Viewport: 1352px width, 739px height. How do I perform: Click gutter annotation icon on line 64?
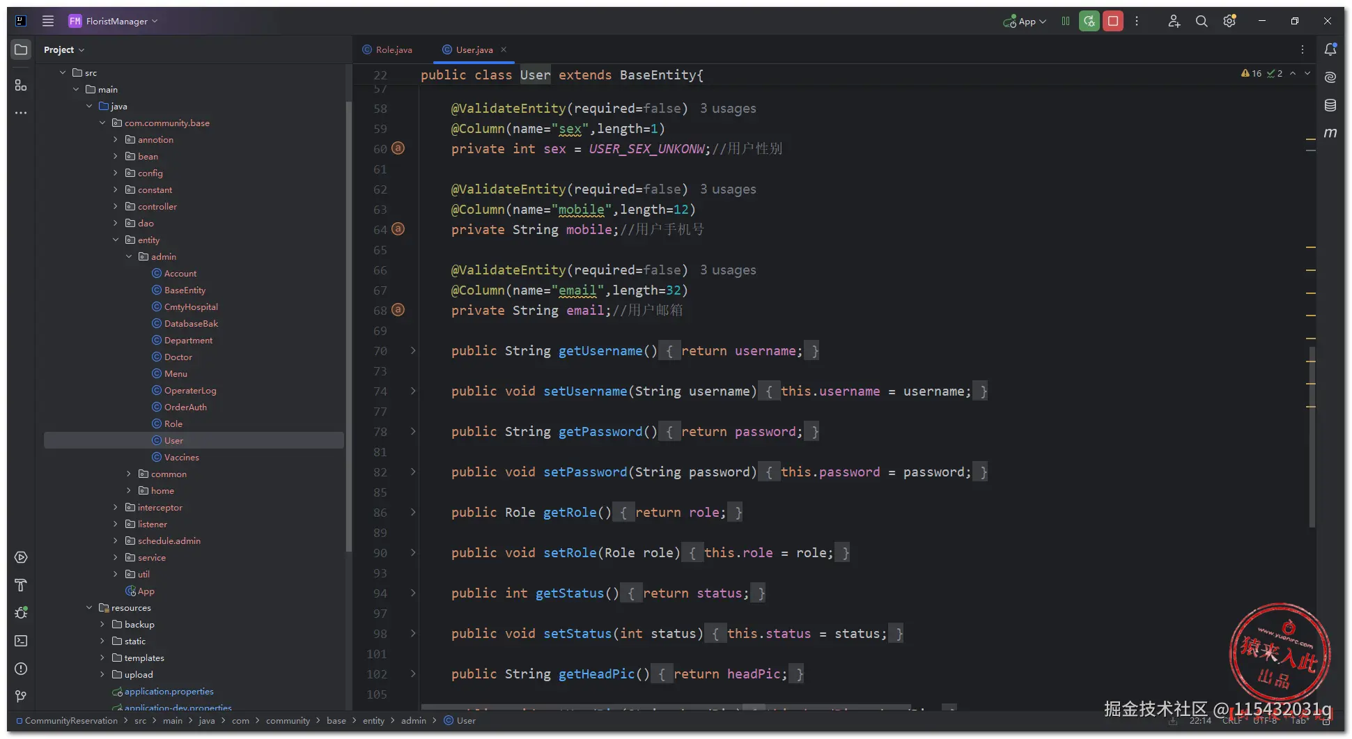pos(398,229)
